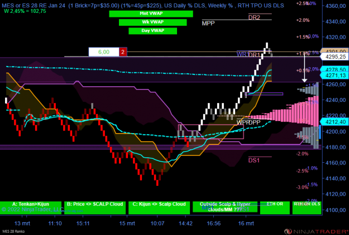This screenshot has width=349, height=235.
Task: Toggle the C: Kijun <> Scalp Cloud button
Action: (159, 208)
